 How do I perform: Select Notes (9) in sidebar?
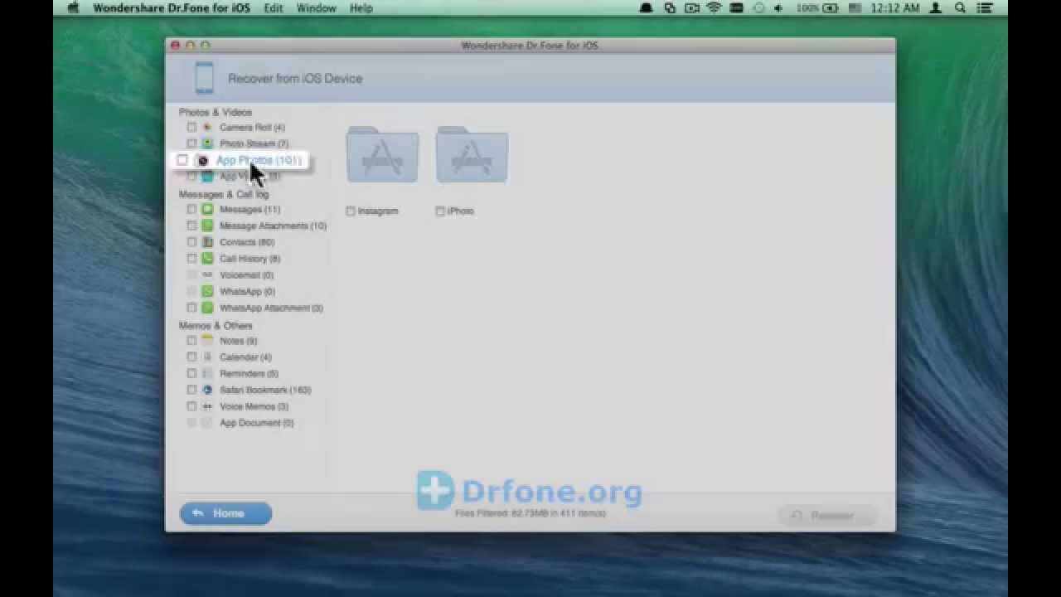[238, 341]
